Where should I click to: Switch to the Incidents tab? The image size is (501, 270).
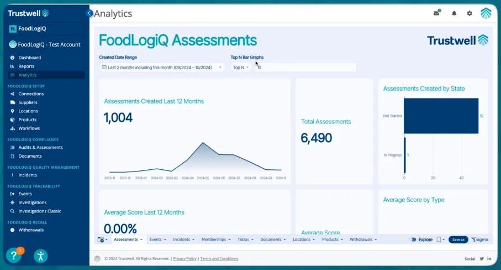(184, 240)
